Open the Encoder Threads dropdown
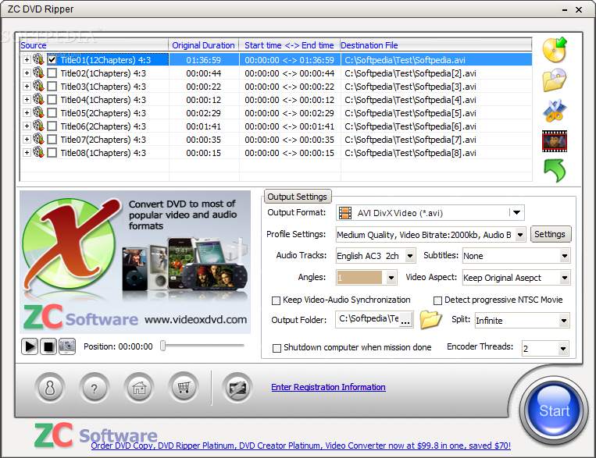The image size is (596, 458). pos(563,348)
